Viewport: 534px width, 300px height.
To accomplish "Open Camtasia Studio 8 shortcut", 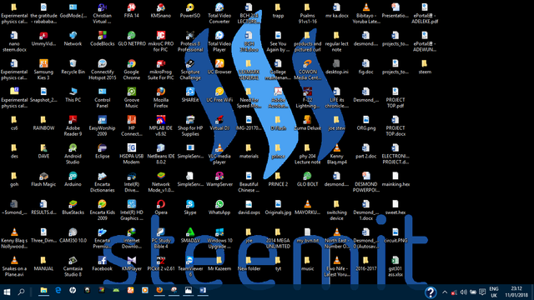I will point(73,267).
